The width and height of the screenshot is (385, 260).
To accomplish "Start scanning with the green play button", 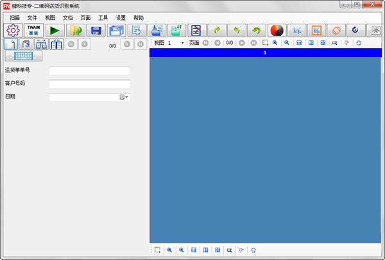I will [x=55, y=31].
